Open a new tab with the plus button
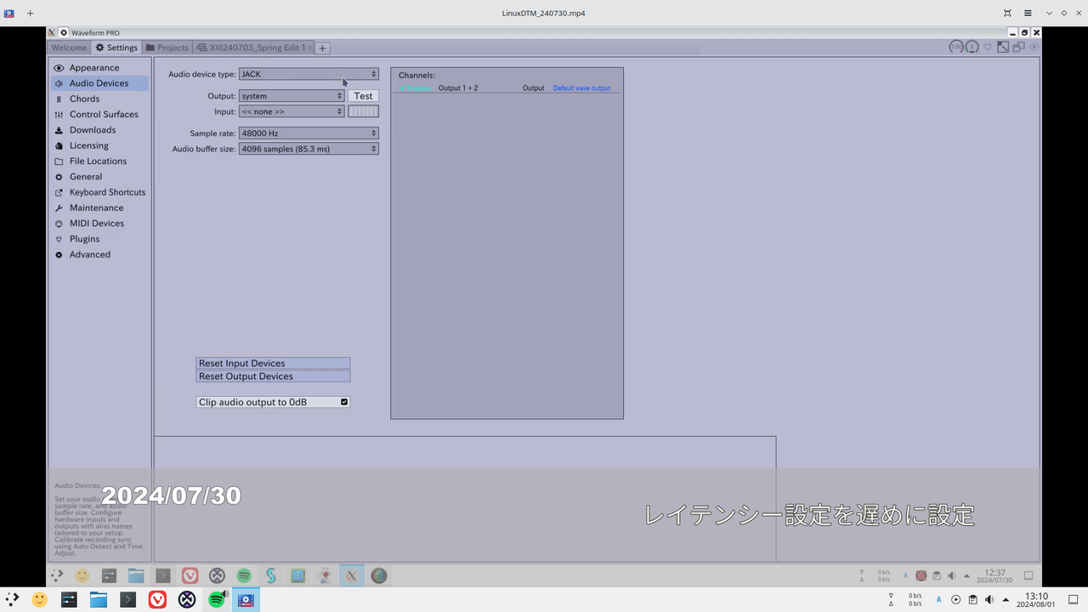This screenshot has width=1088, height=612. coord(321,48)
